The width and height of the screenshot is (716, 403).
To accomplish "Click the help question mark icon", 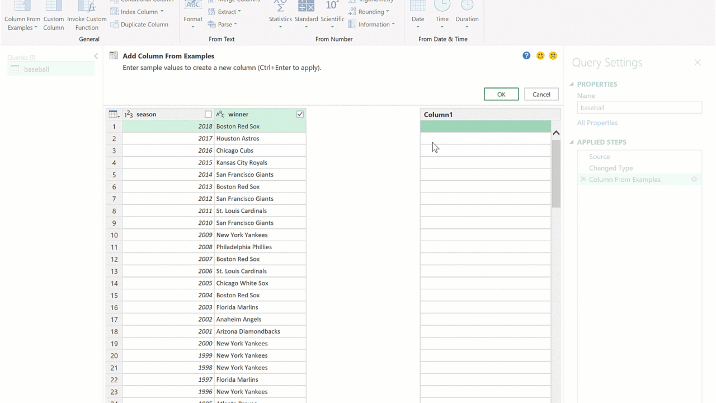I will coord(526,56).
